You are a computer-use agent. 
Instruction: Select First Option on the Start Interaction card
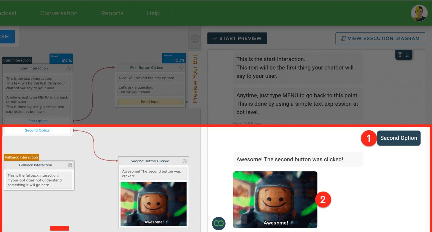[x=37, y=121]
